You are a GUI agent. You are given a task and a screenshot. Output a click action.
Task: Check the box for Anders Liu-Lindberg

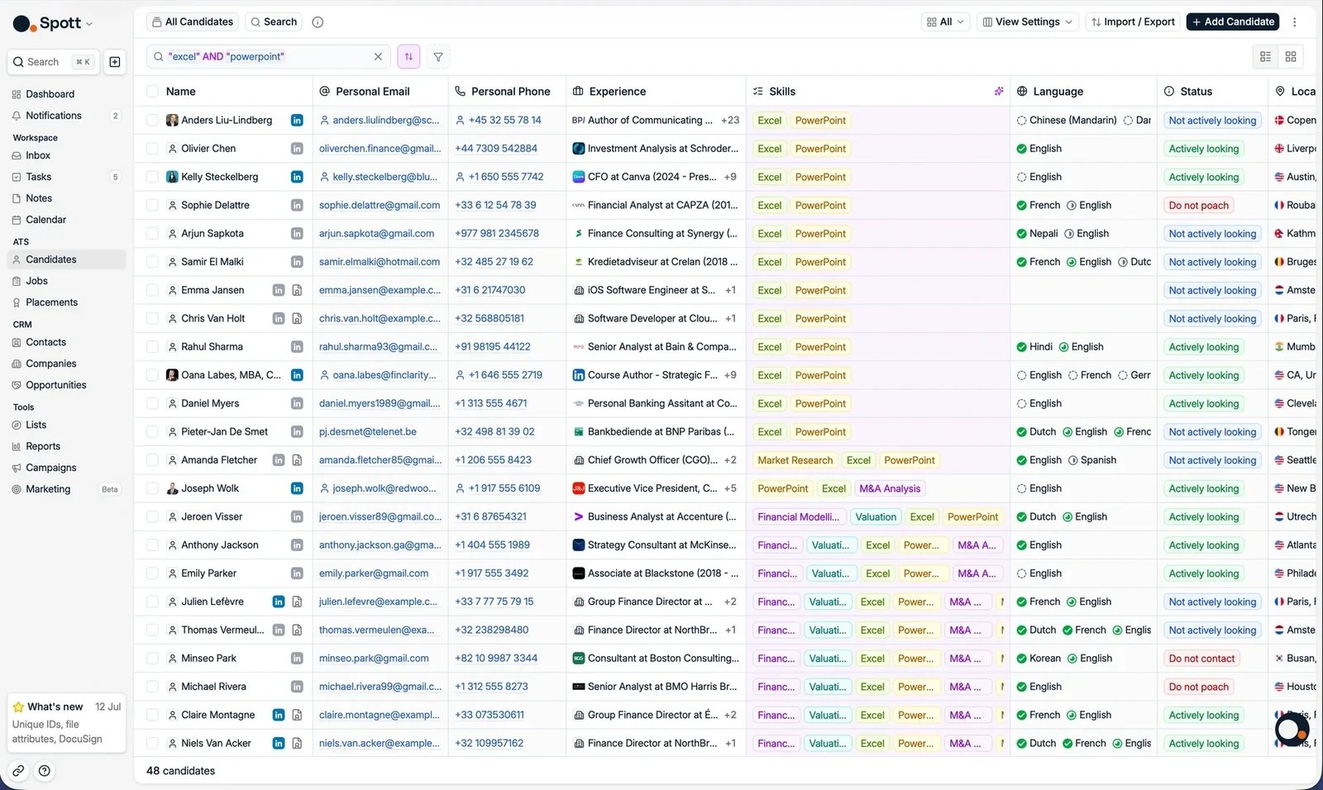152,121
